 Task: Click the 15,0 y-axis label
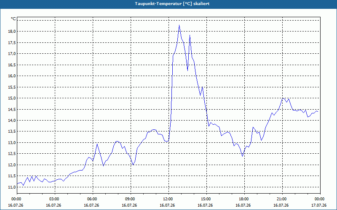point(12,98)
